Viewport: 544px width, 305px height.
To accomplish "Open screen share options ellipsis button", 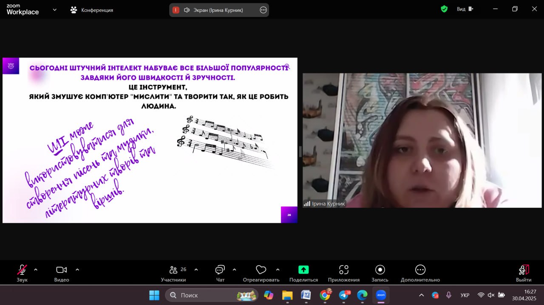I will pyautogui.click(x=263, y=10).
